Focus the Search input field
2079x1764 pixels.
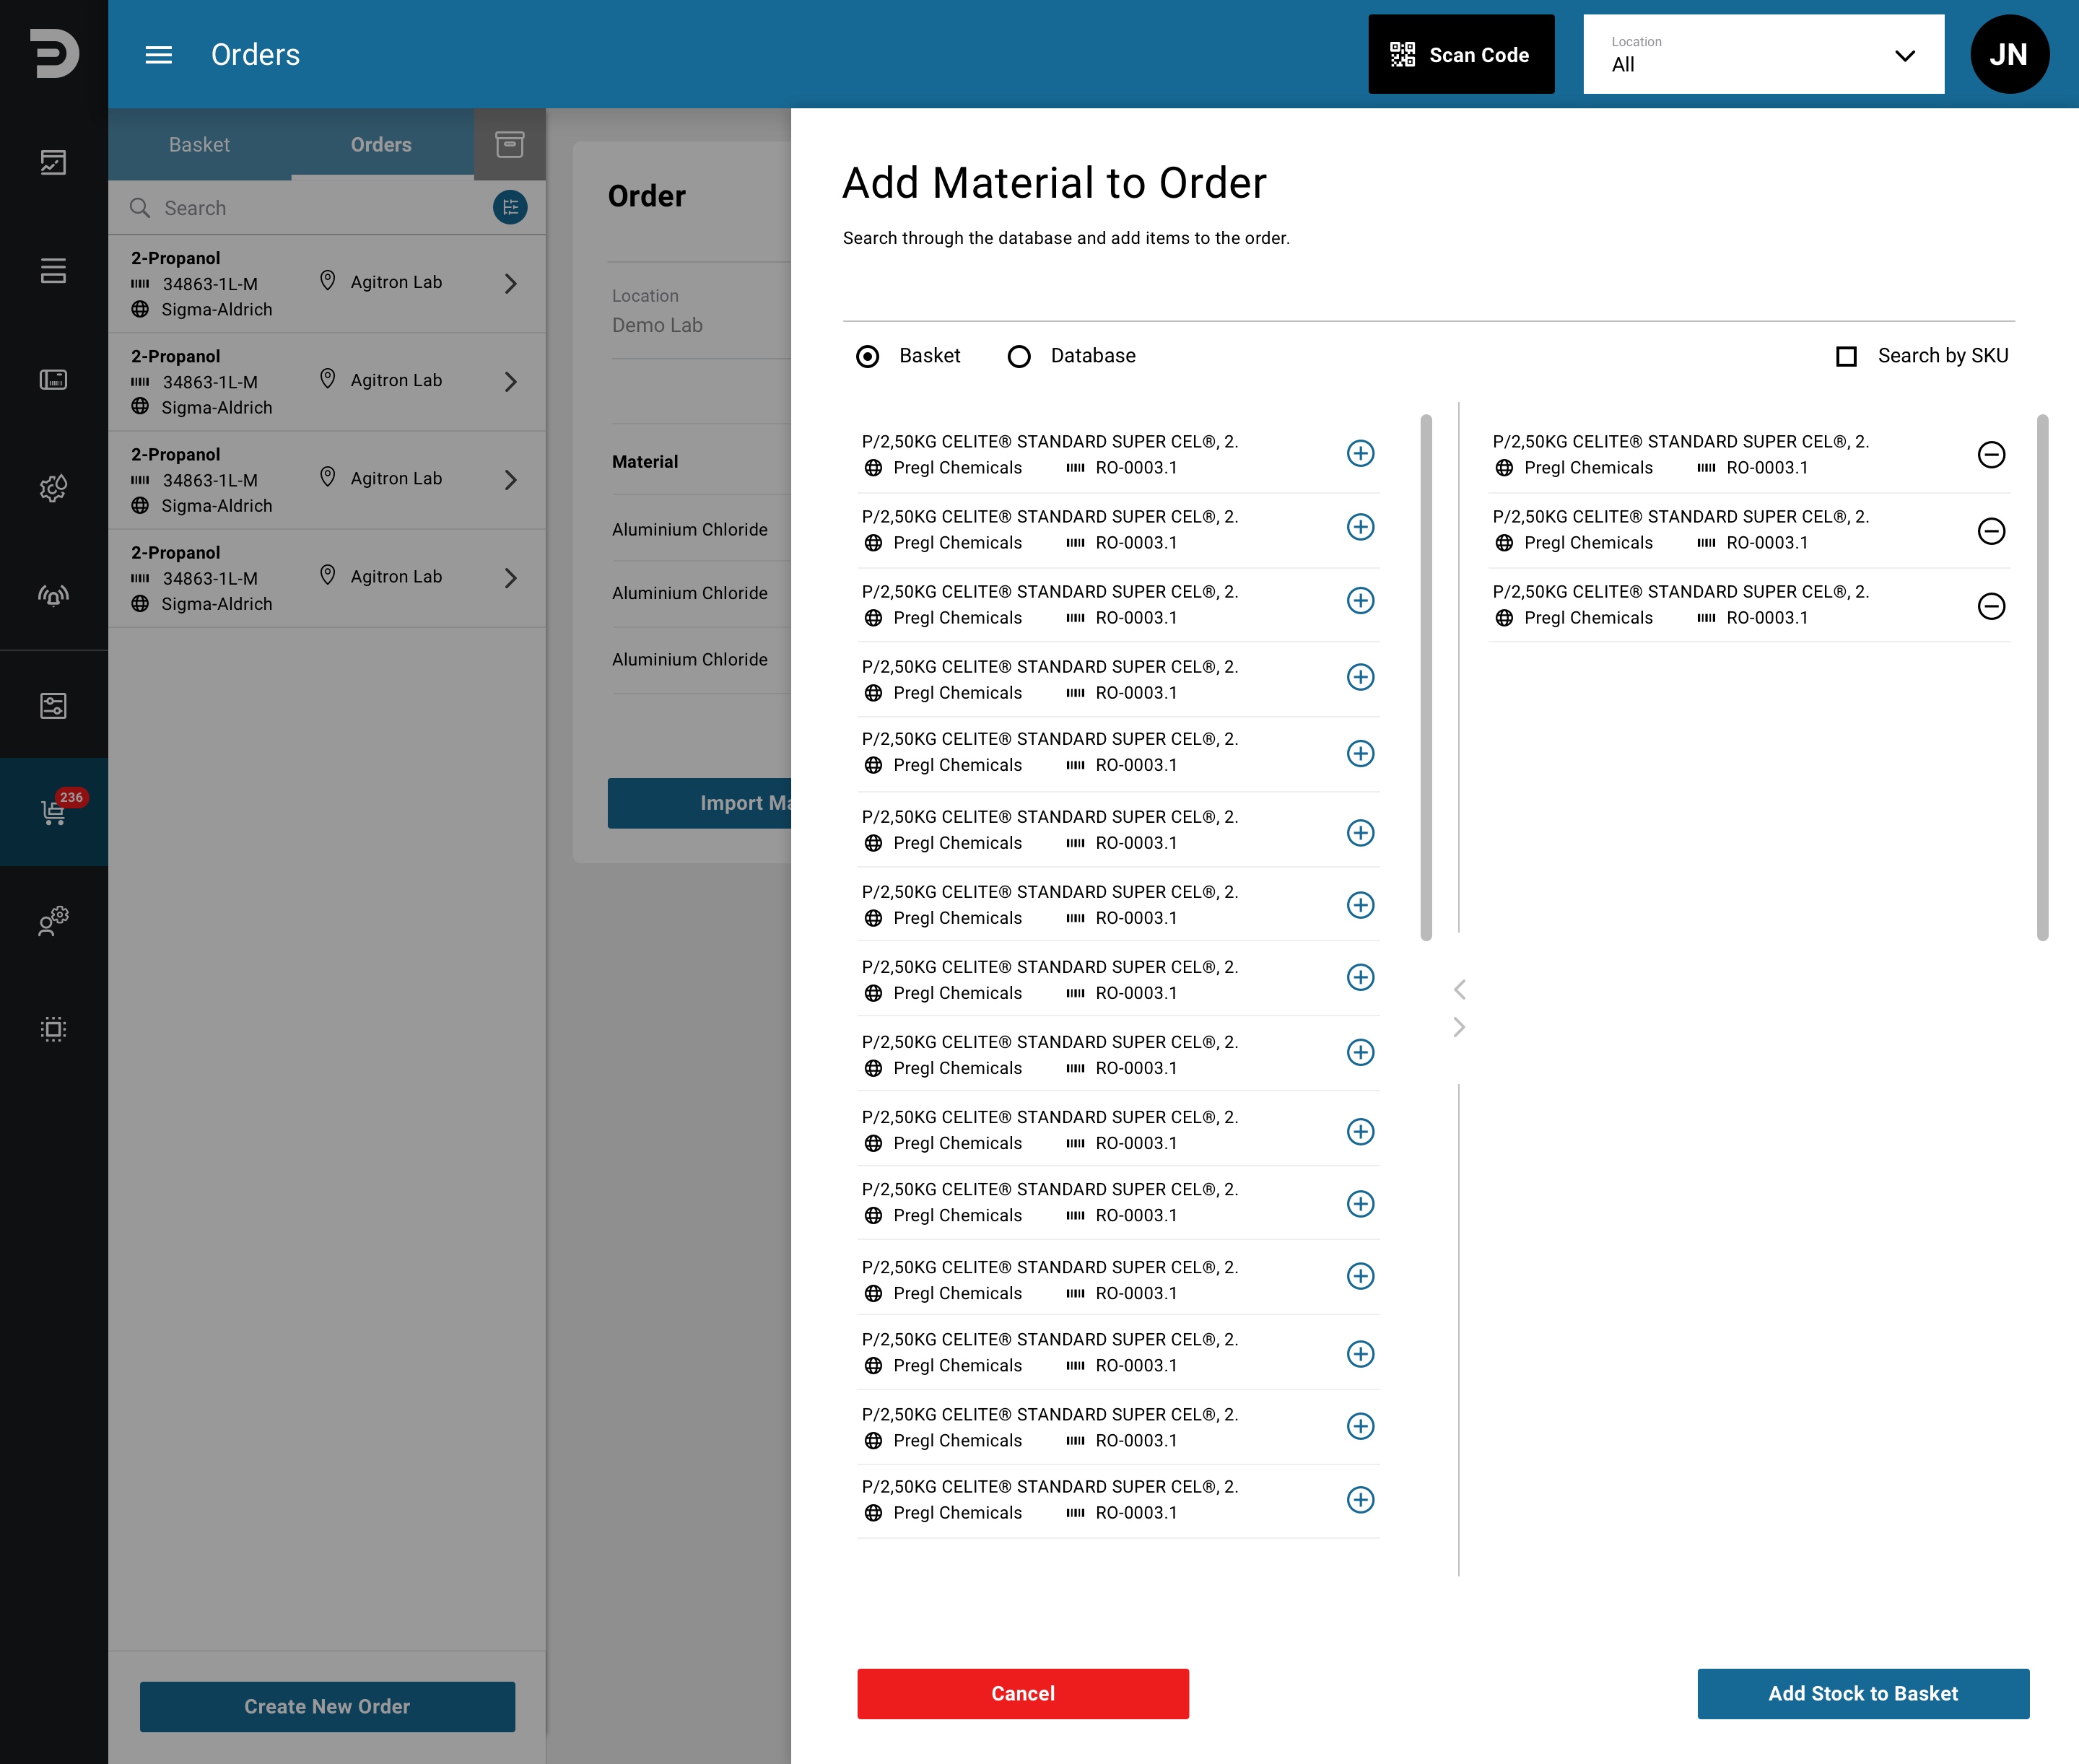[300, 208]
